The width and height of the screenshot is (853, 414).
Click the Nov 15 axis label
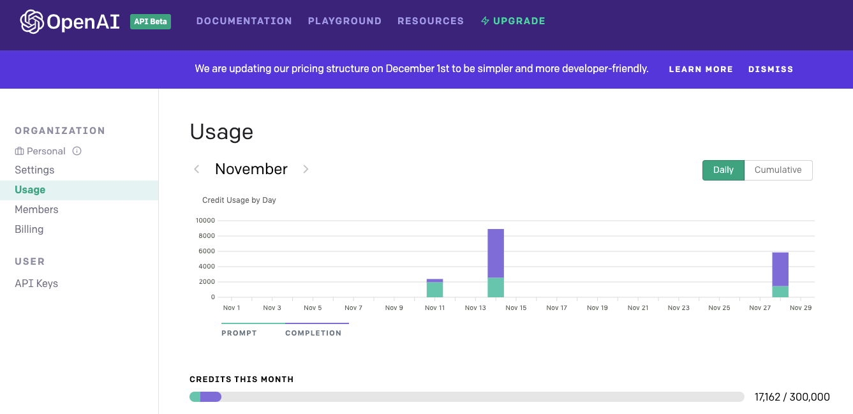click(x=516, y=307)
